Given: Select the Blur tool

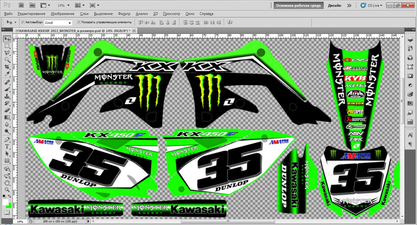Looking at the screenshot, I should pos(7,124).
